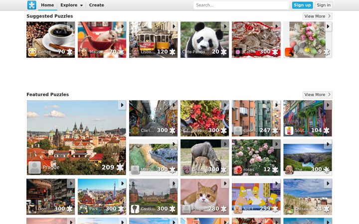The width and height of the screenshot is (359, 224).
Task: Open arrow menu on The... coast puzzle
Action: 328,144
